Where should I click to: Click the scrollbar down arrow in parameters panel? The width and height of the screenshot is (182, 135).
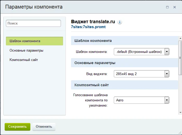(180, 113)
